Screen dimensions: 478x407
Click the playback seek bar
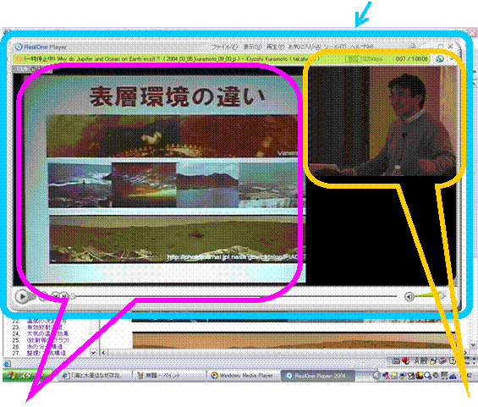pos(234,296)
